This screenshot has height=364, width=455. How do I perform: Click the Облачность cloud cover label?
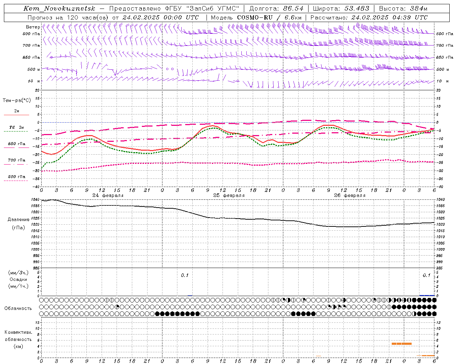tap(18, 309)
